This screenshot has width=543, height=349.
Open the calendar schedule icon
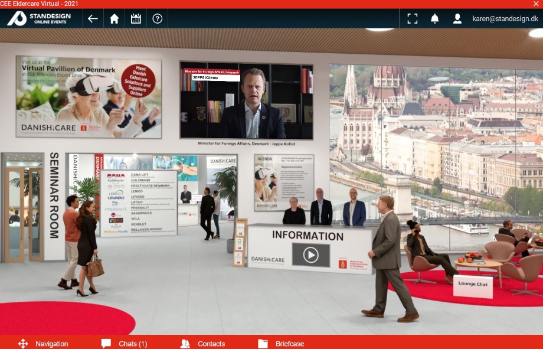point(136,19)
